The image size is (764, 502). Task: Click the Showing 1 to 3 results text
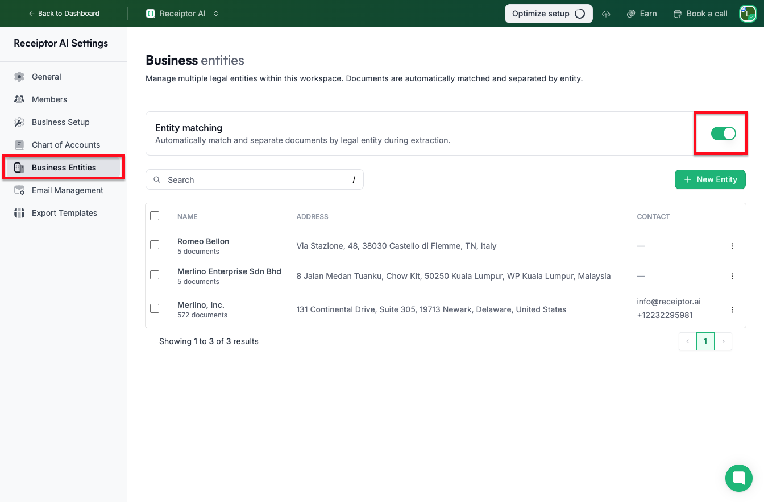(x=209, y=341)
